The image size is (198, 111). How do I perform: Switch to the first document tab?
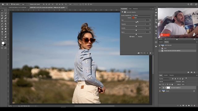17,7
